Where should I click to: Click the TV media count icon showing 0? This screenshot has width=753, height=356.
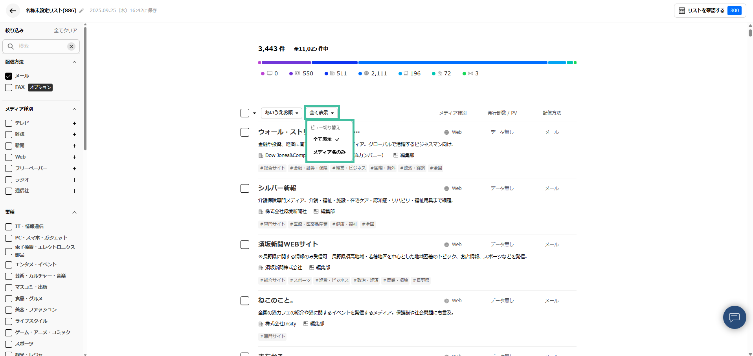click(269, 73)
